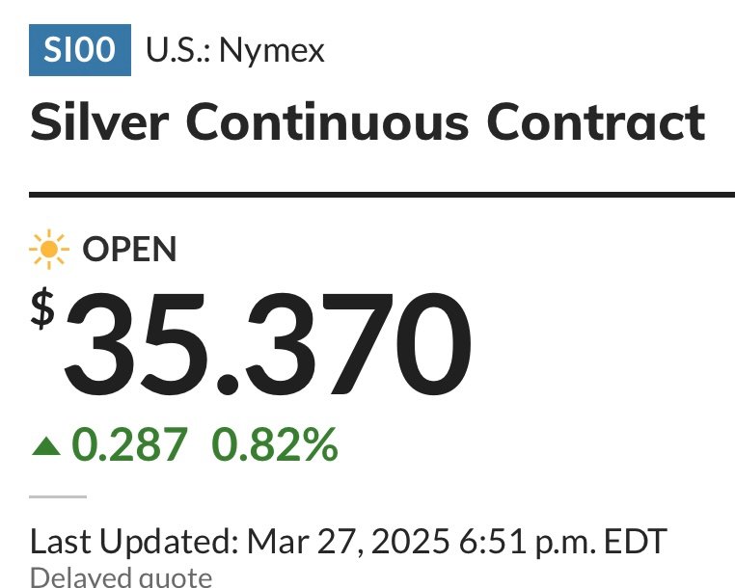The image size is (735, 588).
Task: Click the Mar 27, 2025 date
Action: [x=348, y=542]
